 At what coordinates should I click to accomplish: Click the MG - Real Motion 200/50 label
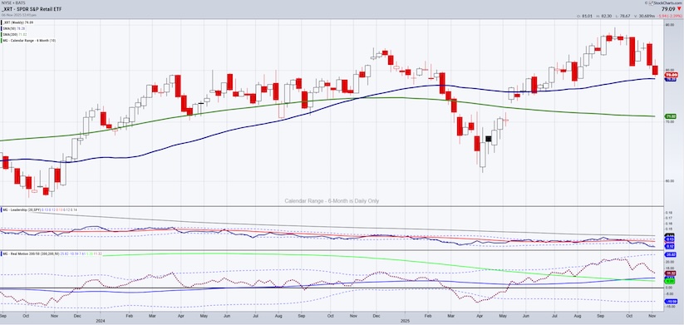click(52, 253)
